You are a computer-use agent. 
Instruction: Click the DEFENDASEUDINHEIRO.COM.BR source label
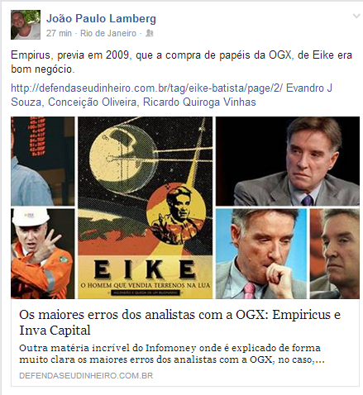pos(86,376)
